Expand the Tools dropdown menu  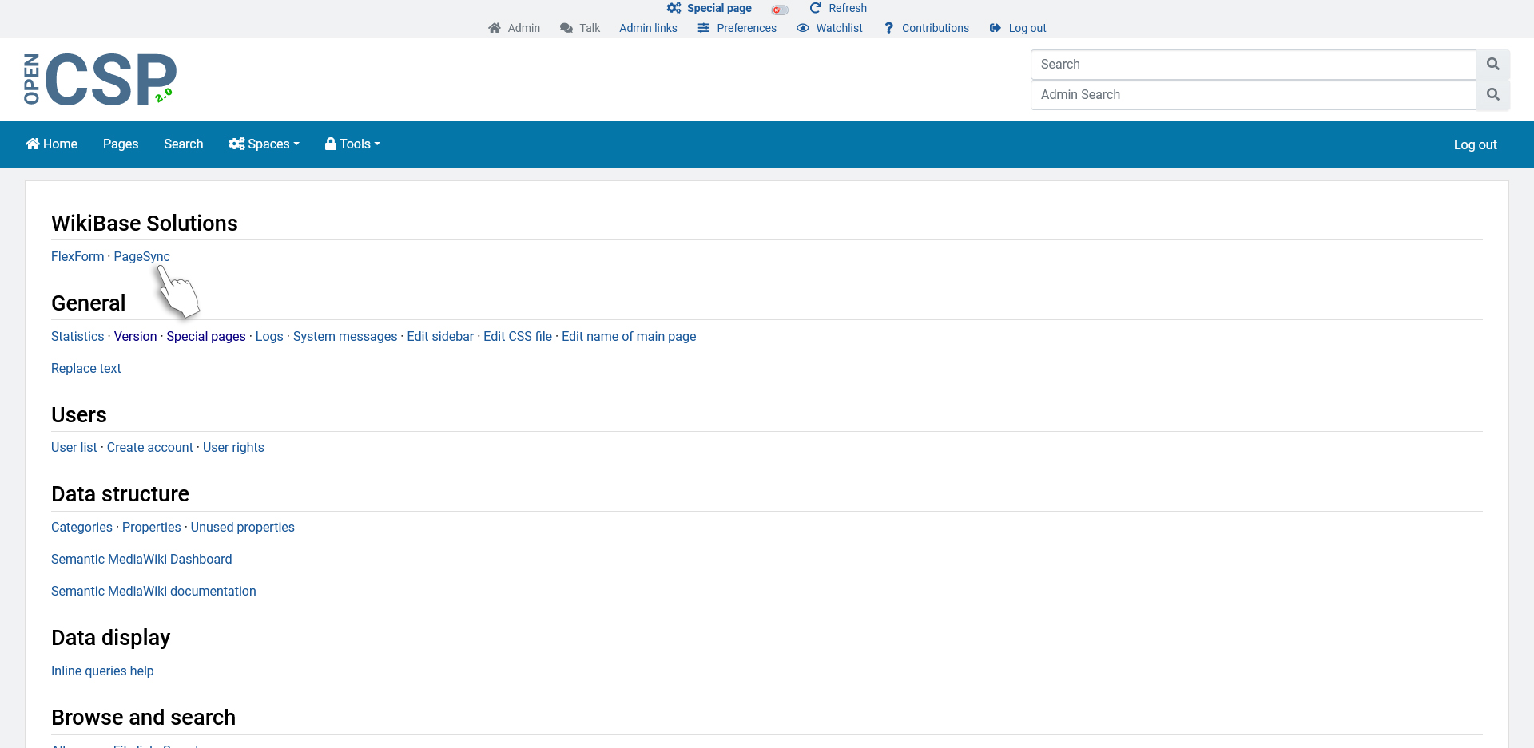352,144
